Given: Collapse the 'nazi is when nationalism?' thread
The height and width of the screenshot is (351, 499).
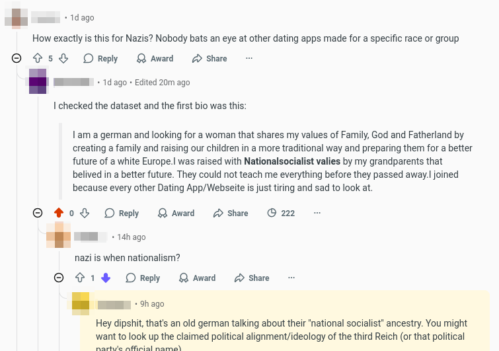Looking at the screenshot, I should coord(59,278).
